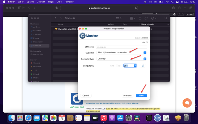Open the Pomocník menu
Viewport: 198px width, 124px height.
[x=69, y=2]
